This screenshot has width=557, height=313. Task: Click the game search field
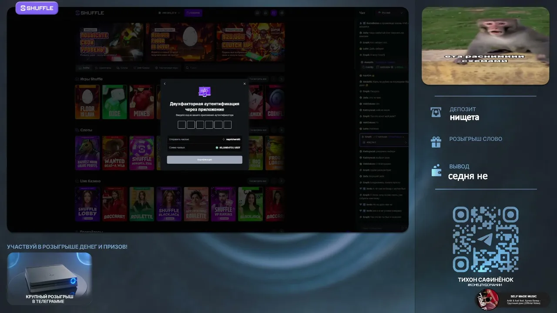[x=234, y=68]
